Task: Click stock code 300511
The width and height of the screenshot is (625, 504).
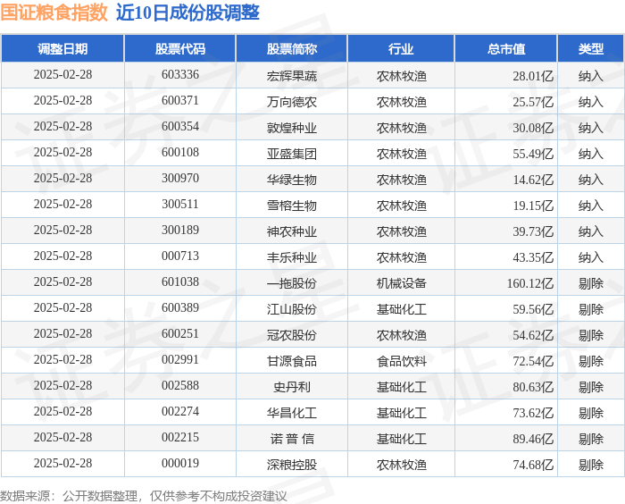Action: tap(180, 205)
